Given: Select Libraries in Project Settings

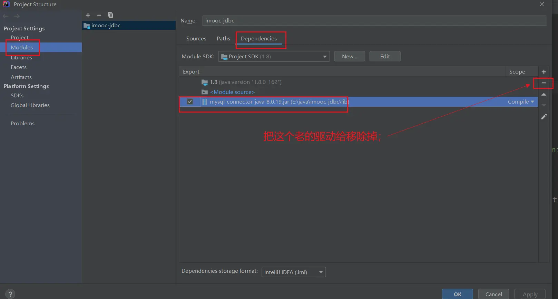Looking at the screenshot, I should click(21, 58).
